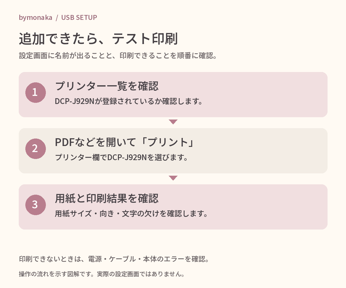Click the step 2 number circle

point(35,149)
